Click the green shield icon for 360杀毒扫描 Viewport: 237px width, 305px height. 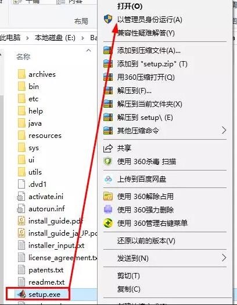pyautogui.click(x=107, y=161)
